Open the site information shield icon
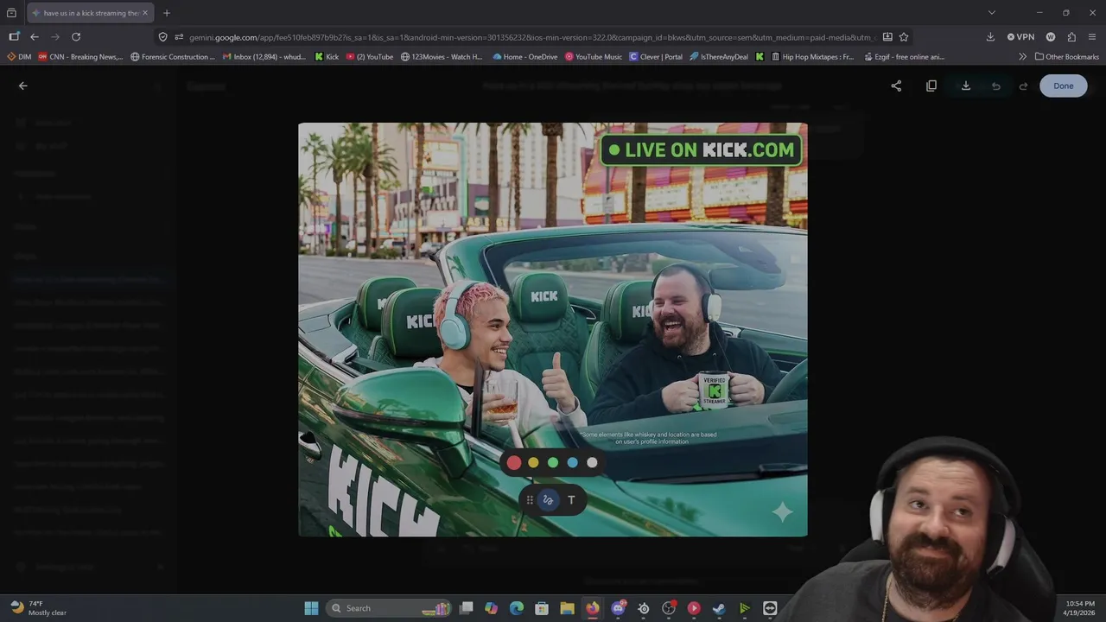This screenshot has width=1106, height=622. click(162, 37)
